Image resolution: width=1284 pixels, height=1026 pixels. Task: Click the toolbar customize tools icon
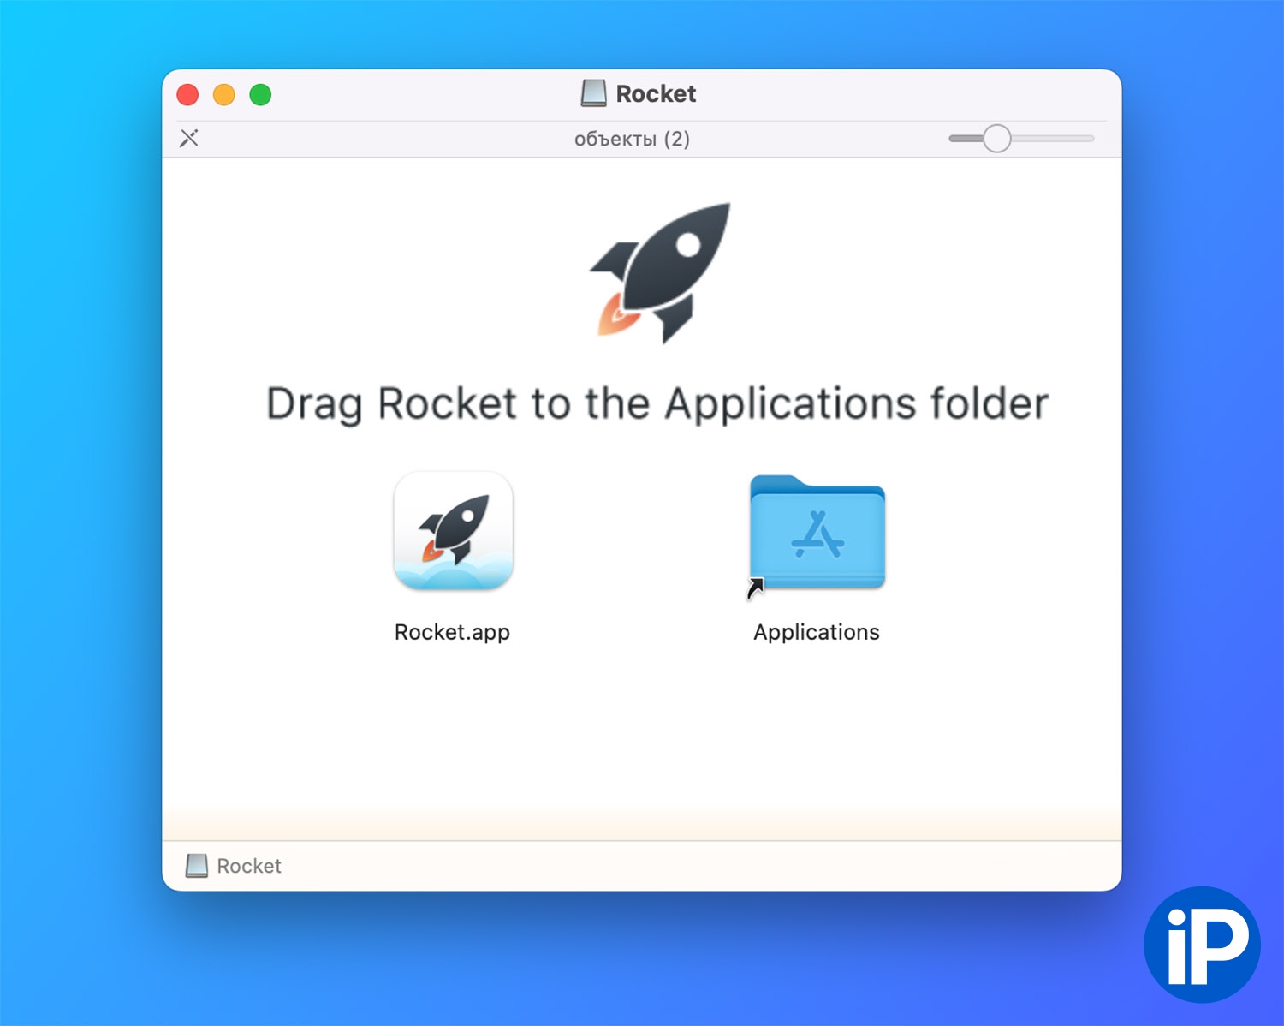tap(189, 138)
